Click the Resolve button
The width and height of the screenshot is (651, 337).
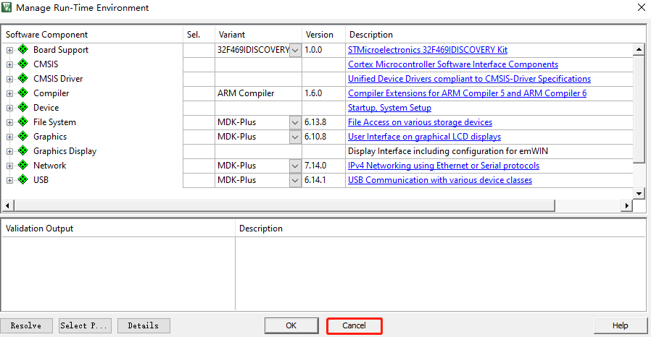(26, 326)
